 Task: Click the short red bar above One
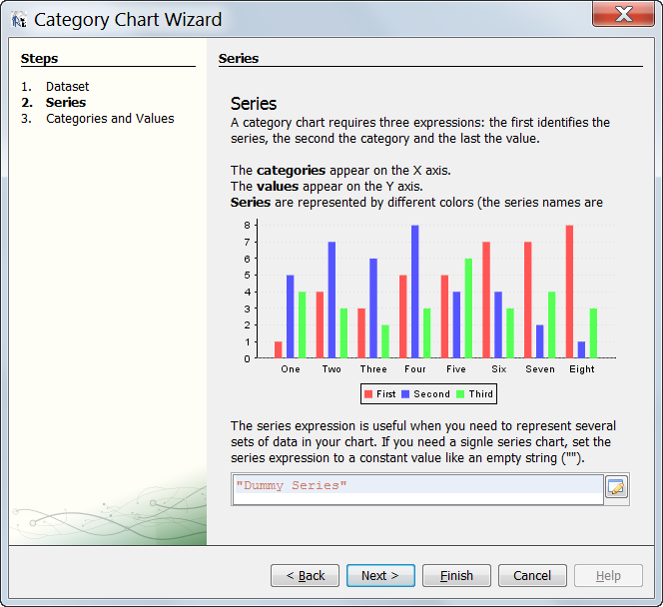coord(279,349)
